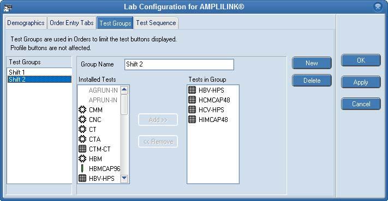Switch to the Demographics tab
The width and height of the screenshot is (388, 201).
coord(26,23)
